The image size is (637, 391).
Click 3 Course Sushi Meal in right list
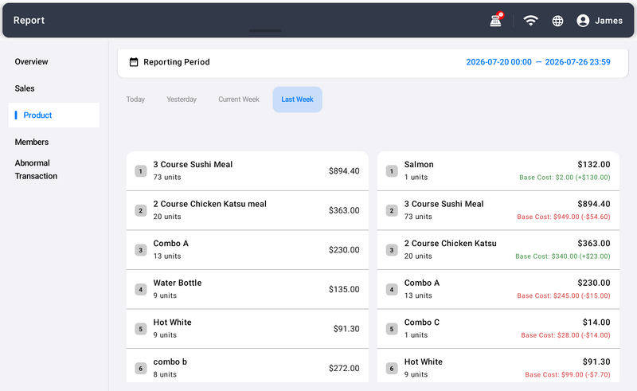pyautogui.click(x=444, y=204)
